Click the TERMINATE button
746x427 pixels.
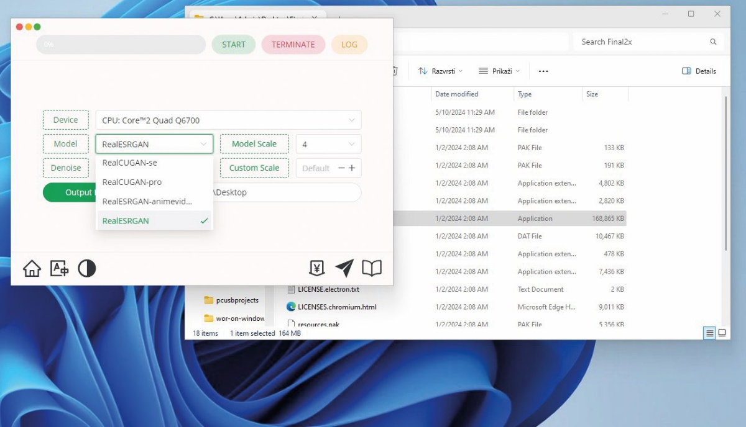coord(293,45)
